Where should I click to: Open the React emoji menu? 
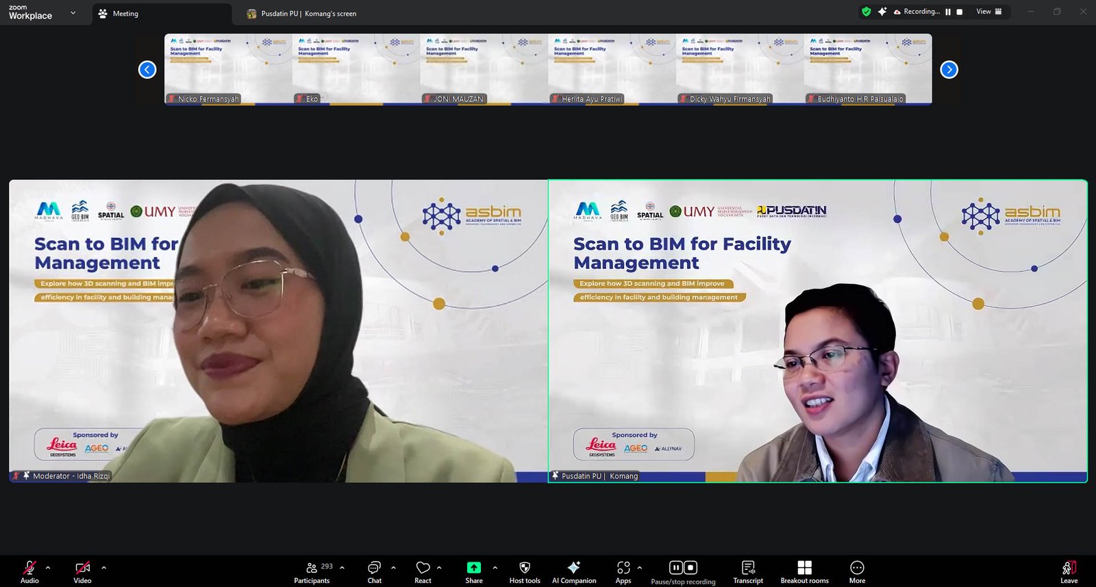click(x=423, y=572)
